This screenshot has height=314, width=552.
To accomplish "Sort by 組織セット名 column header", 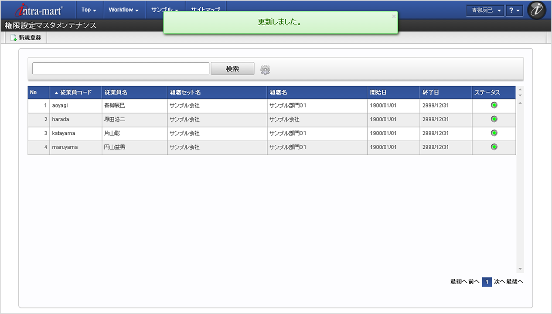I will (217, 93).
